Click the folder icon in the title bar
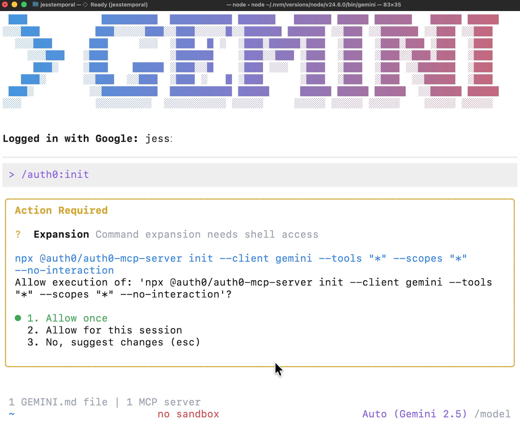 (36, 5)
